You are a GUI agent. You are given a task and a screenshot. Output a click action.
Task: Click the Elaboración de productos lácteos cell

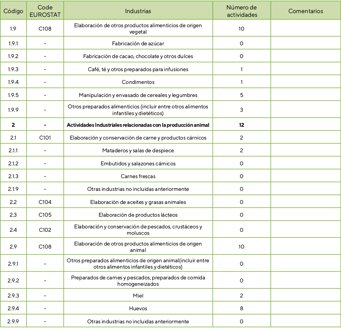click(138, 215)
